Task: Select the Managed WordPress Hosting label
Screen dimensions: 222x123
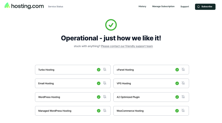Action: click(55, 111)
